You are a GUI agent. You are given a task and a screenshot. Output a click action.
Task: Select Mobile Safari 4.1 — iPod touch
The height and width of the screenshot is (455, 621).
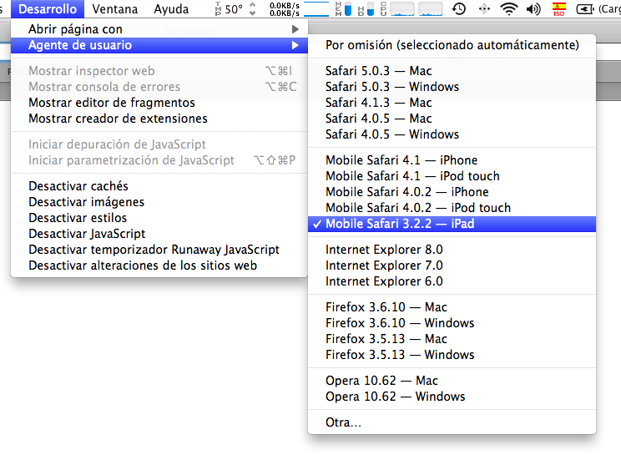452,176
